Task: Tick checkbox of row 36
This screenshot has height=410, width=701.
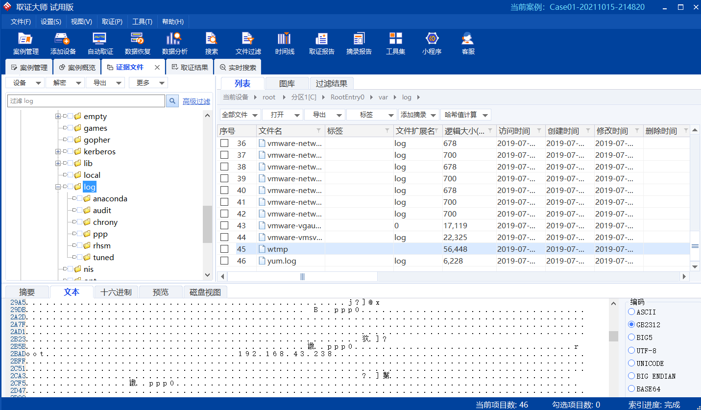Action: coord(224,144)
